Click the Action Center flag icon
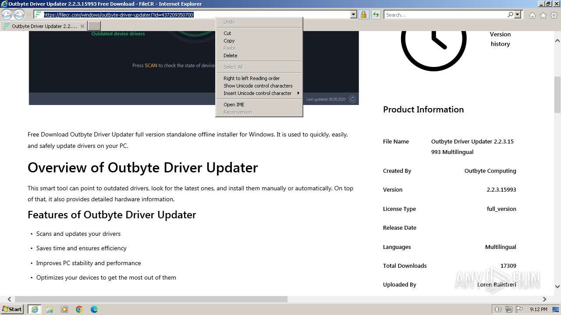 519,309
